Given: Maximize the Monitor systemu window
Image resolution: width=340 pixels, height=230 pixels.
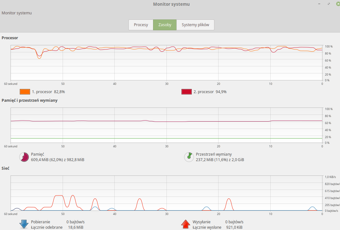Looking at the screenshot, I should (328, 4).
